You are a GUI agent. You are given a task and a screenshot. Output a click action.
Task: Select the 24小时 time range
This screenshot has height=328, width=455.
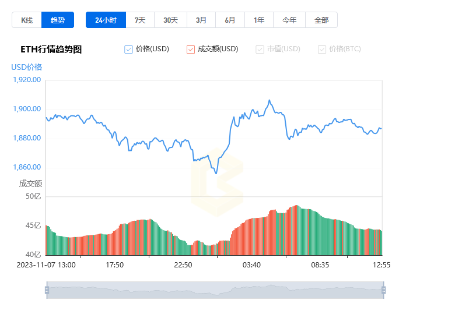point(106,20)
